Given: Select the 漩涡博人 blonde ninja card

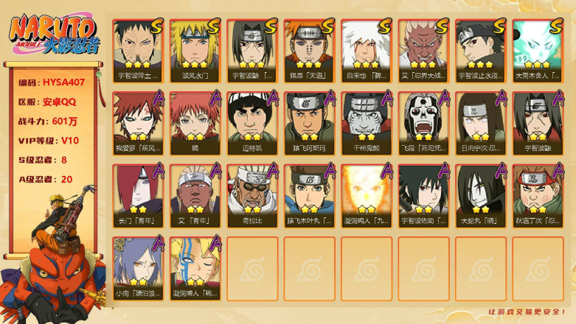Looking at the screenshot, I should (x=195, y=269).
